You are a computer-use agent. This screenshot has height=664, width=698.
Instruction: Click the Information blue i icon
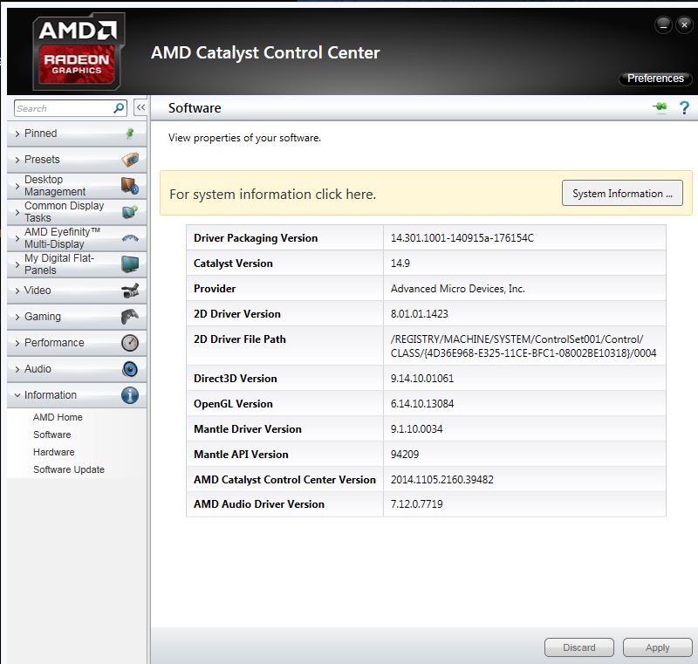pos(130,395)
